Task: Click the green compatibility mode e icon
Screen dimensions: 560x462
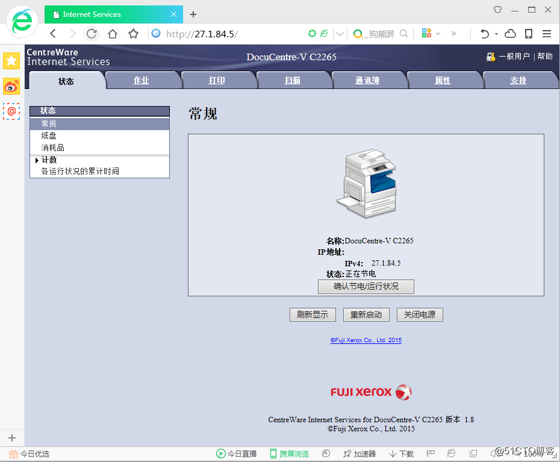Action: click(325, 33)
